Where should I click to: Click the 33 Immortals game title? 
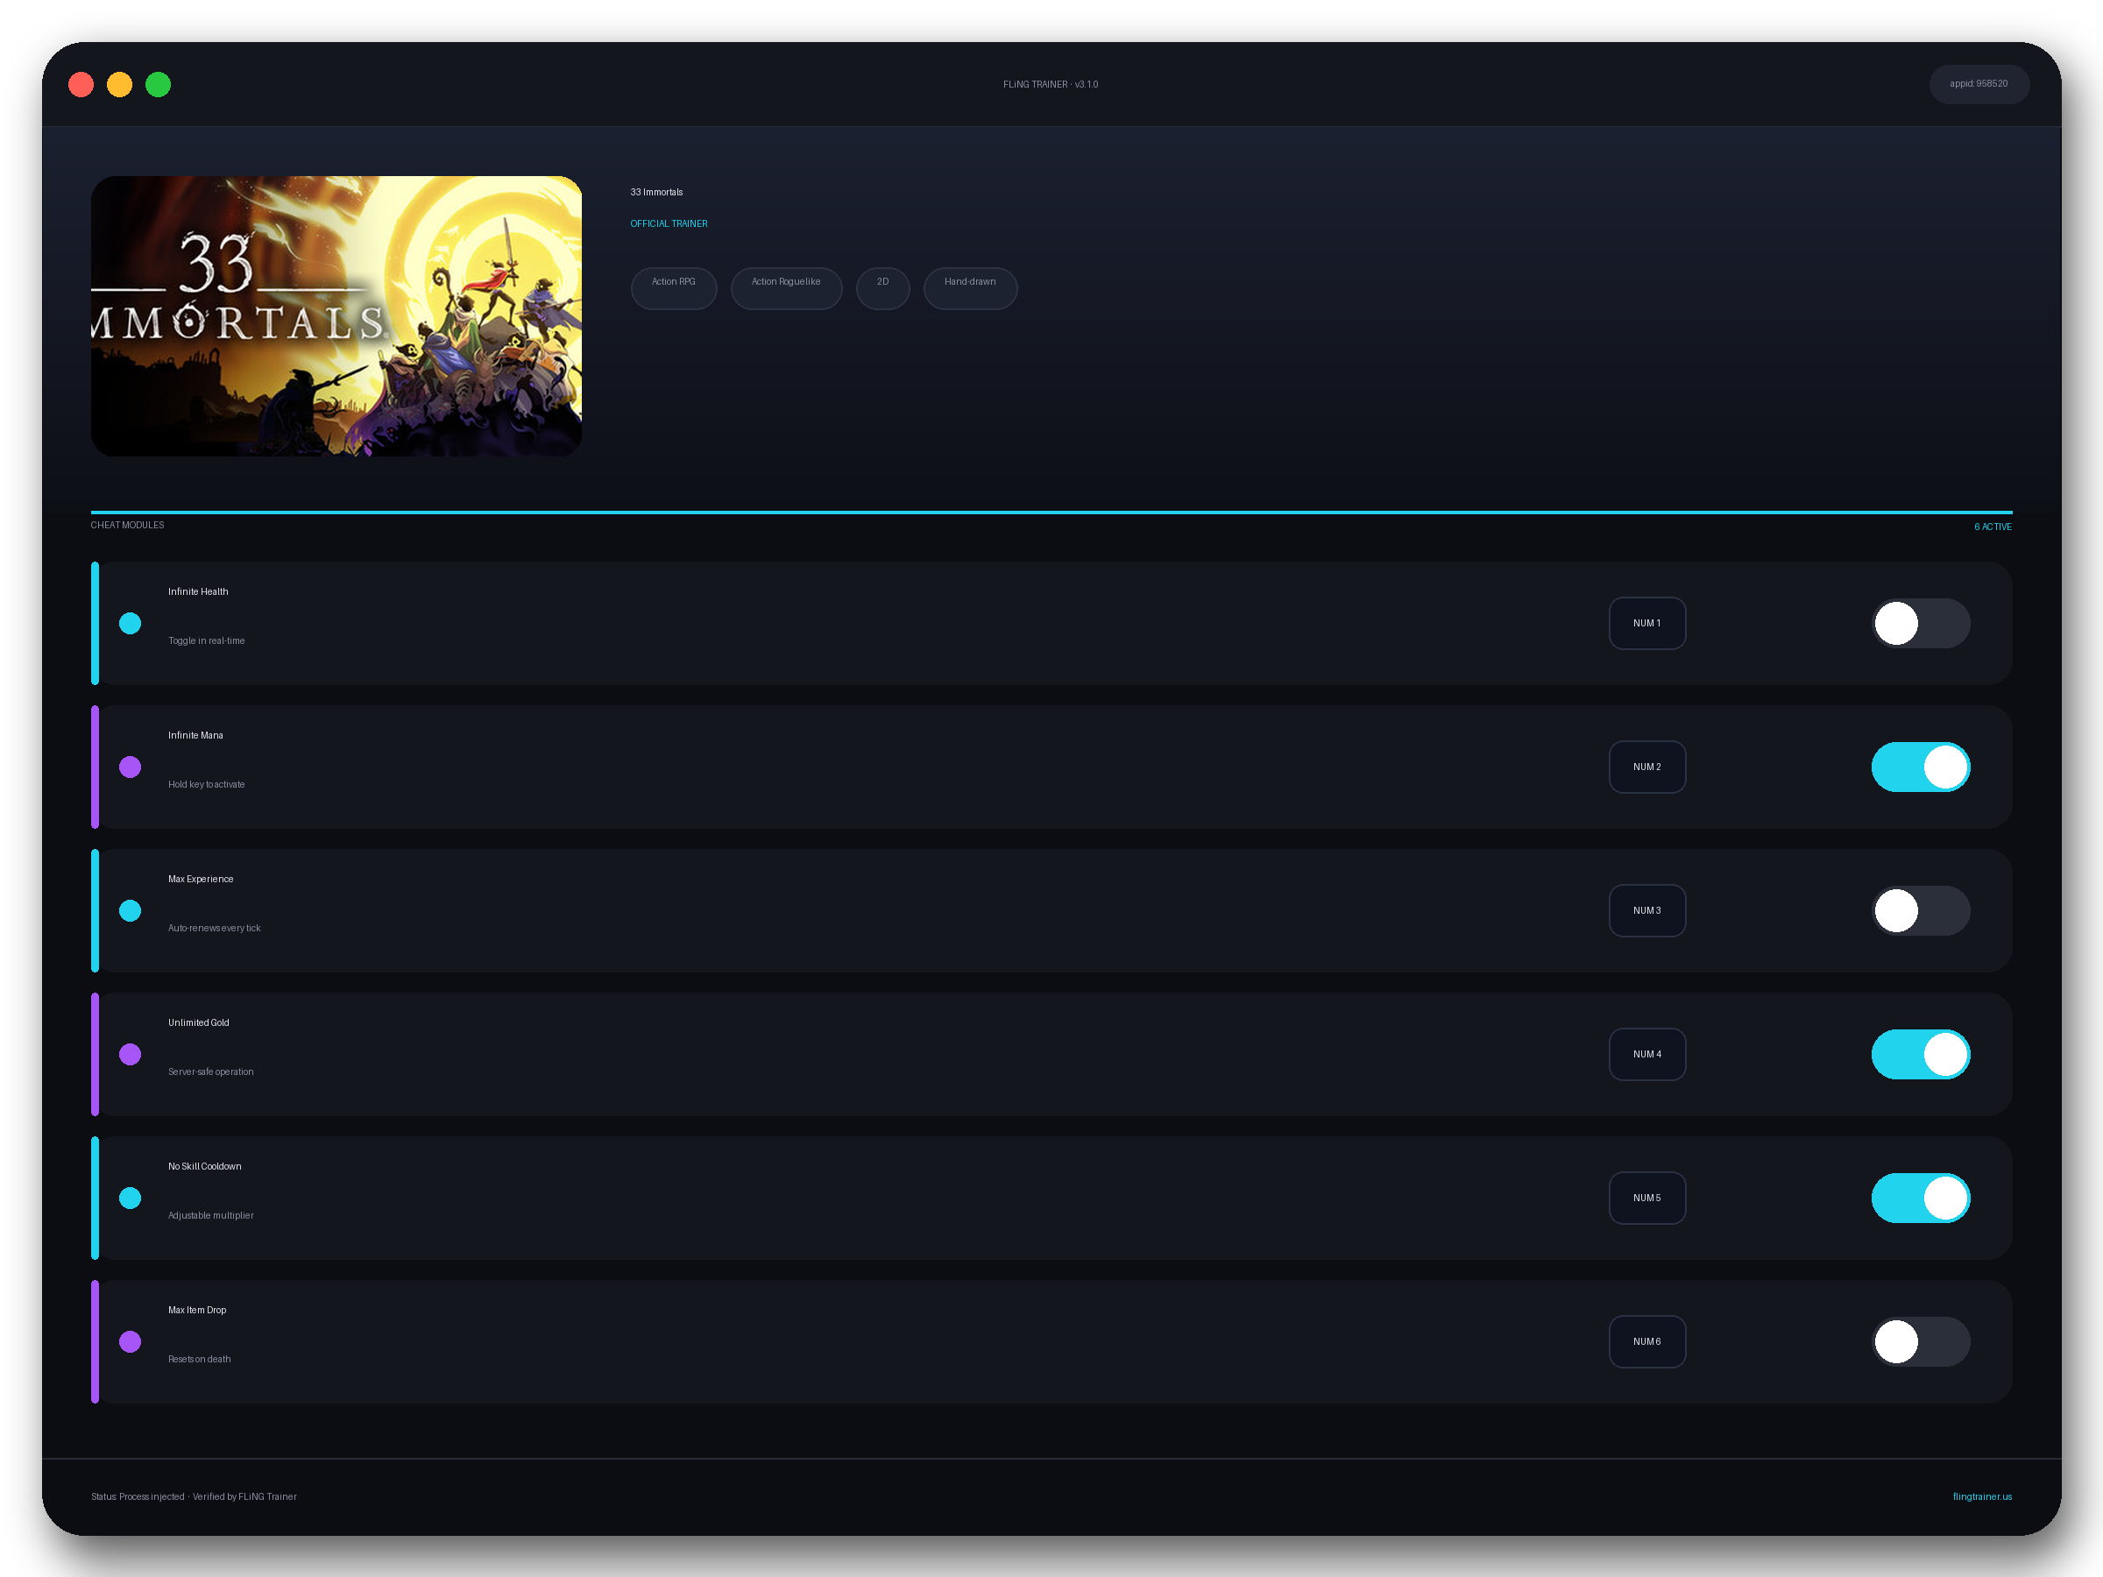click(656, 192)
